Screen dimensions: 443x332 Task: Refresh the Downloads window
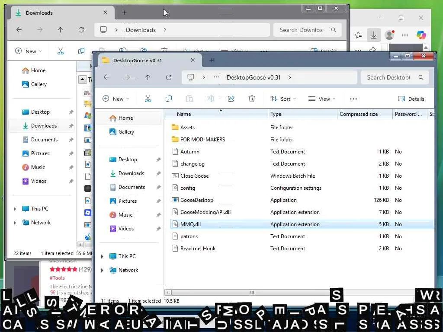point(81,30)
